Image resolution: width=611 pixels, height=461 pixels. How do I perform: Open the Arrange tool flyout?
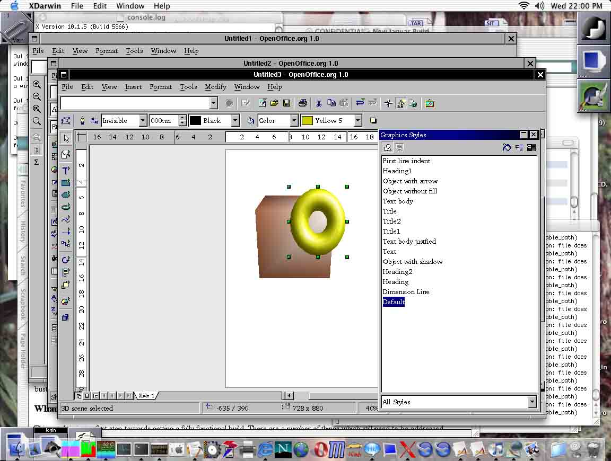coord(66,285)
